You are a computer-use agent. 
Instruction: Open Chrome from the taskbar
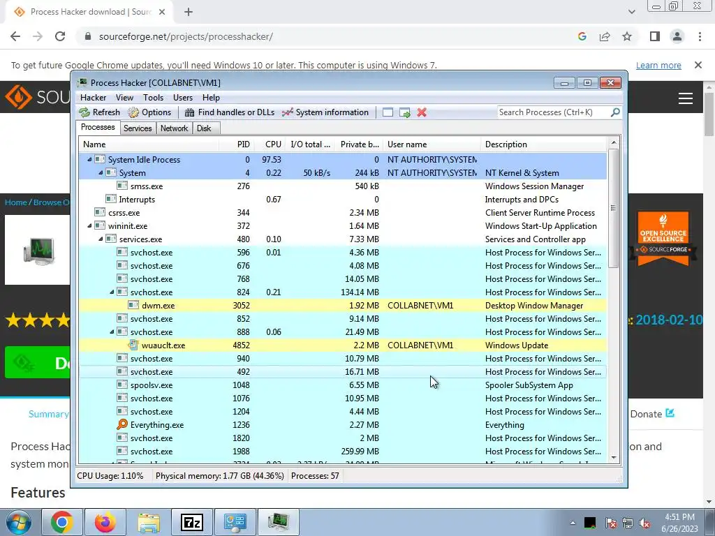62,522
